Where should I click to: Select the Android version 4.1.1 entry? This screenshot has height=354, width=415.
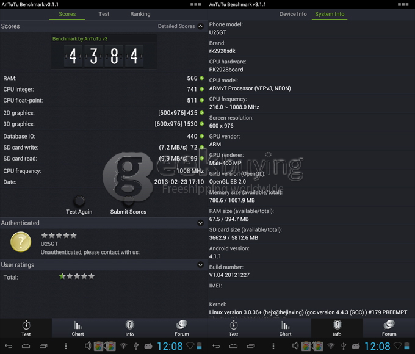pyautogui.click(x=311, y=252)
